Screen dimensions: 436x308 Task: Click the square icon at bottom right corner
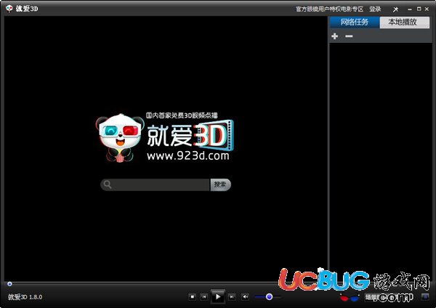pyautogui.click(x=425, y=297)
